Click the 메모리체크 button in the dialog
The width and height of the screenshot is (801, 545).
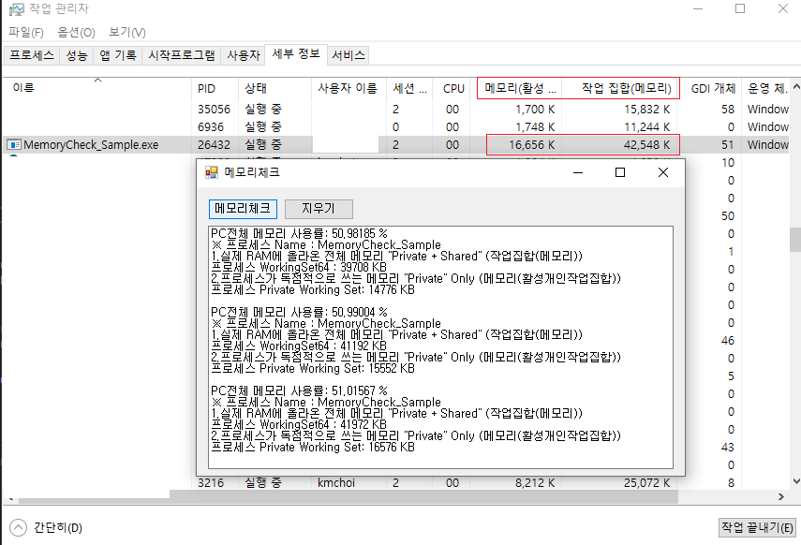[244, 209]
